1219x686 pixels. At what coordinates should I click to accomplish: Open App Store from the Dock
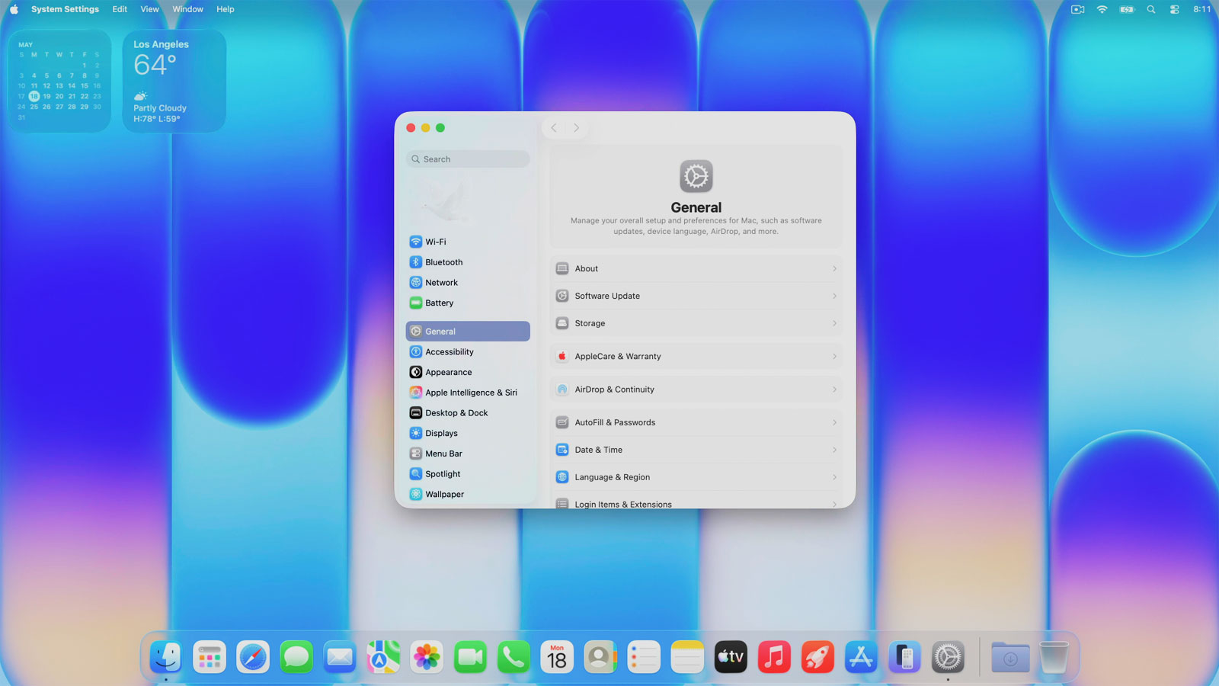point(861,657)
